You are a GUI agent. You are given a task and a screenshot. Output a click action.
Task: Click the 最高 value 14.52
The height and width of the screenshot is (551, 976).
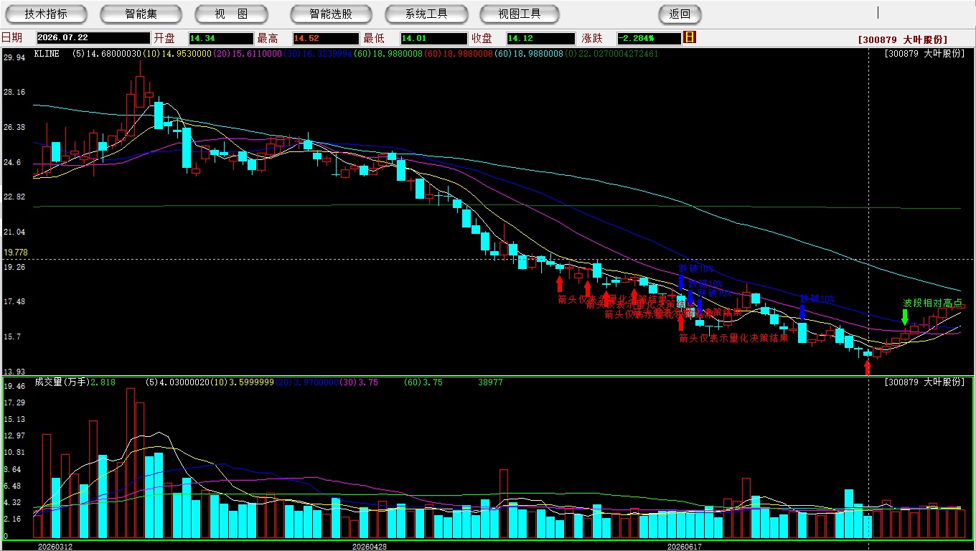click(325, 38)
